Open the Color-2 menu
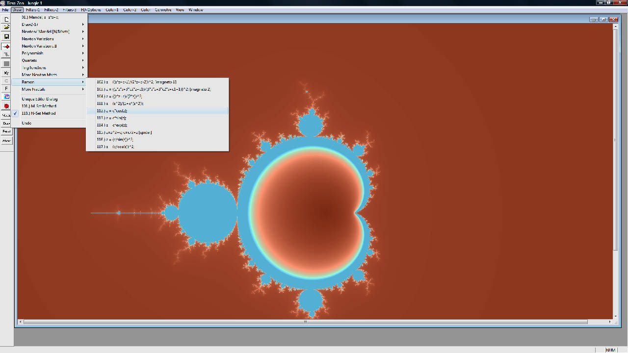628x353 pixels. point(130,10)
